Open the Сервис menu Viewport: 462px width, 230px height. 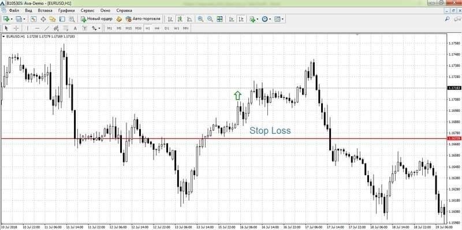[87, 10]
